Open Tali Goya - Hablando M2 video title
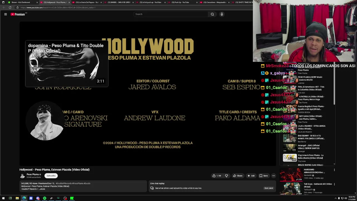 coord(318,185)
